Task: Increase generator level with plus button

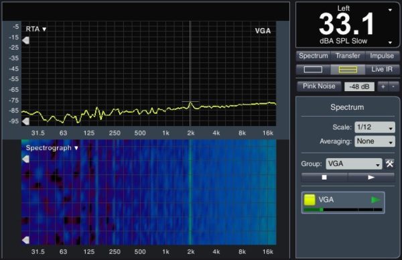Action: tap(383, 86)
